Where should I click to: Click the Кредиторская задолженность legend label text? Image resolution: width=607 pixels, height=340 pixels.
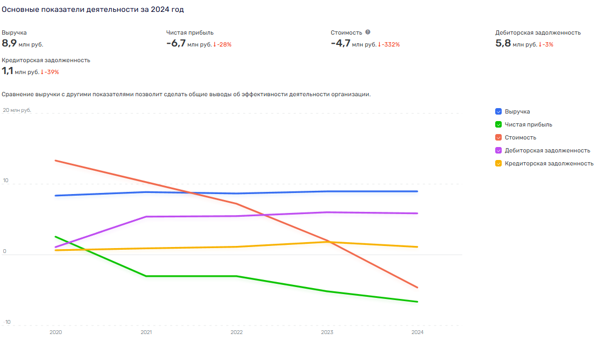point(549,163)
